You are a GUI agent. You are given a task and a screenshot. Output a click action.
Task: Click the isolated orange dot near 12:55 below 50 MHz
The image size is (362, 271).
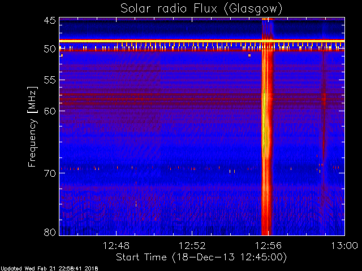coord(249,55)
